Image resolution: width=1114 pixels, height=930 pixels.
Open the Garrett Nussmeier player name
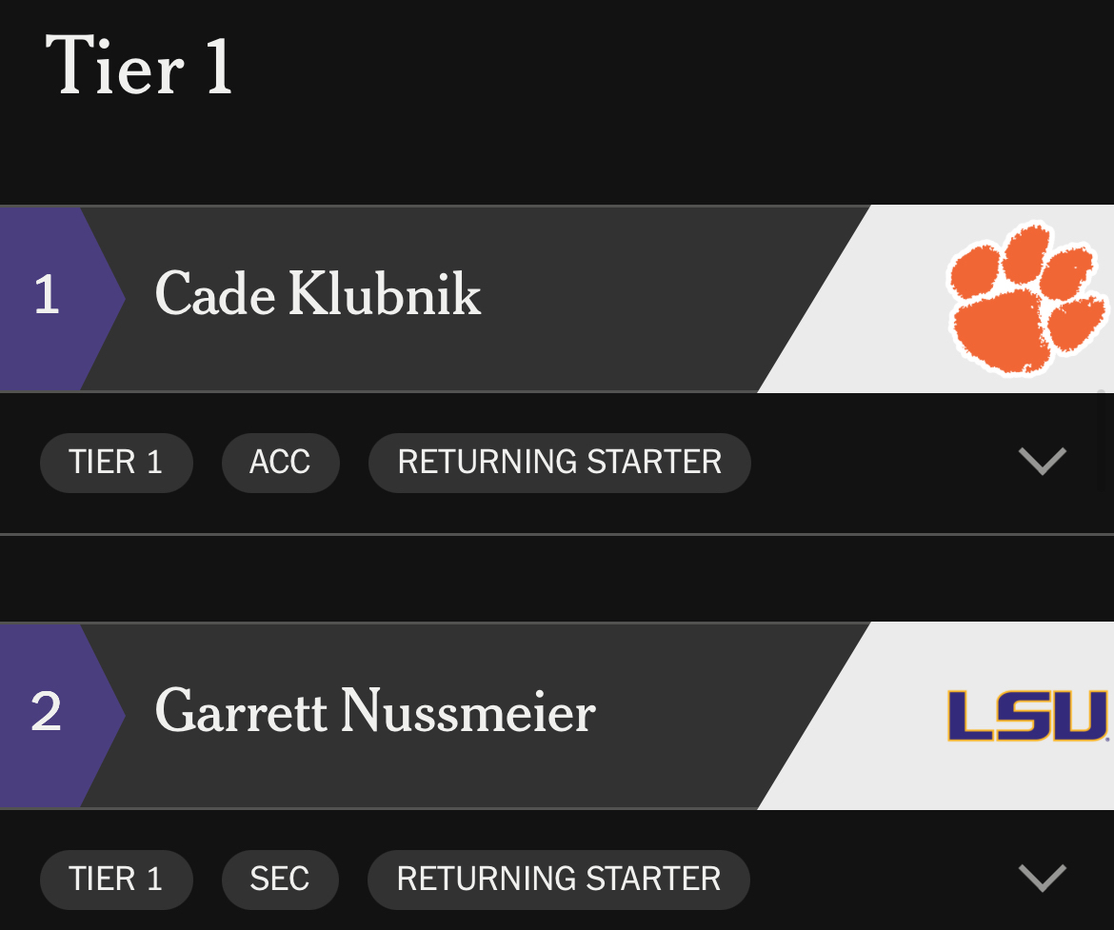(375, 712)
